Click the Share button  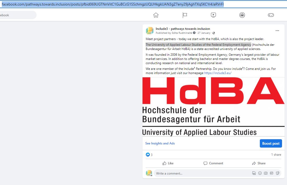coord(259,163)
